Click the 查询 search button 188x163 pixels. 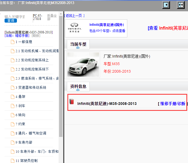click(x=11, y=20)
